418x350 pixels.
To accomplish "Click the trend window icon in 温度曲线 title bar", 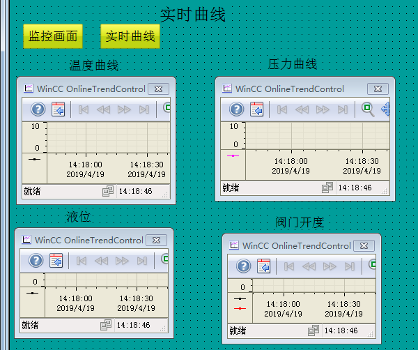I will click(29, 89).
